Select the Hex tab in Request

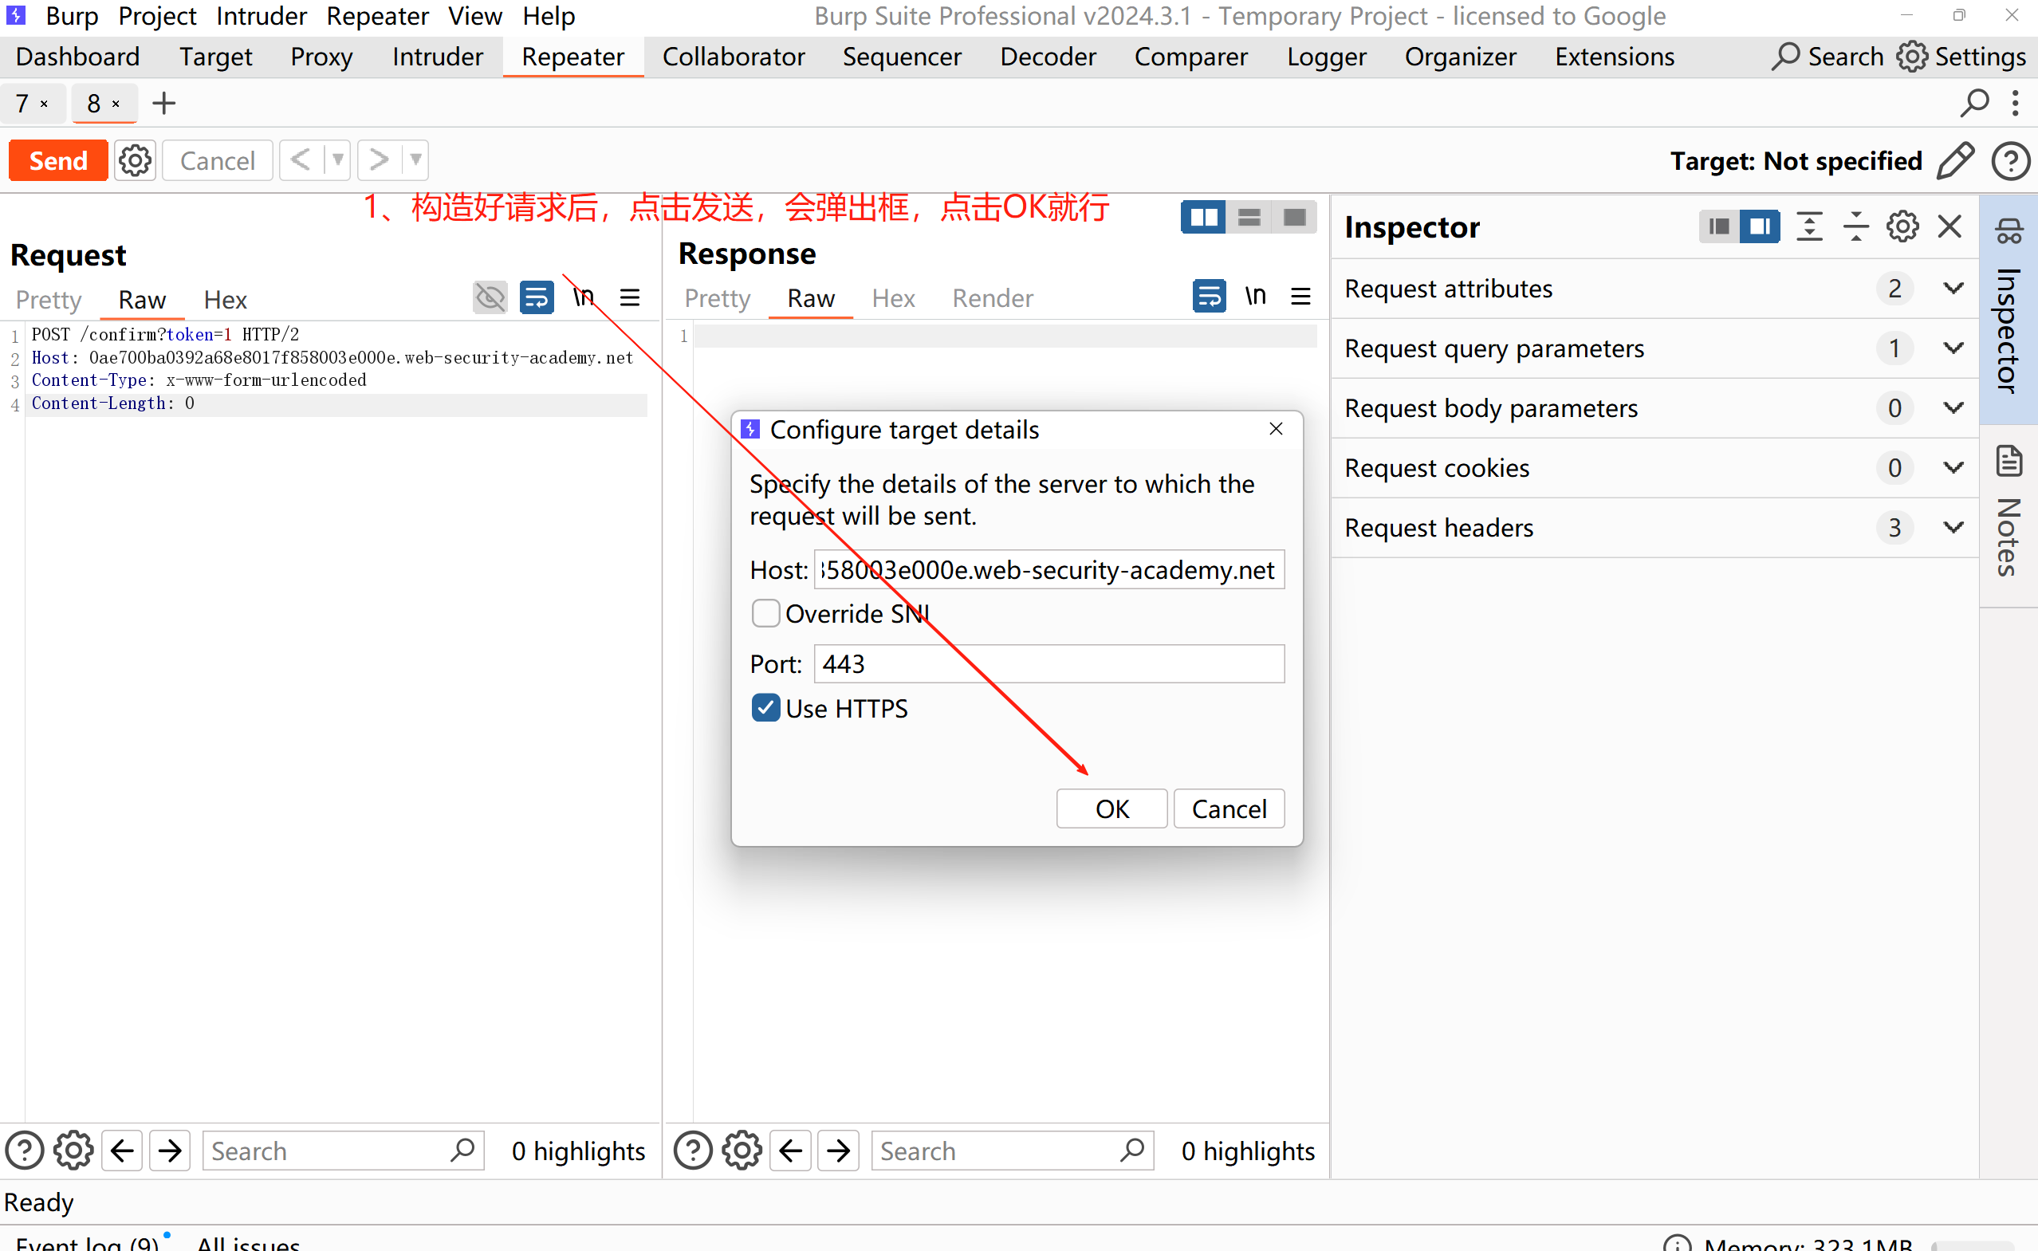[225, 300]
